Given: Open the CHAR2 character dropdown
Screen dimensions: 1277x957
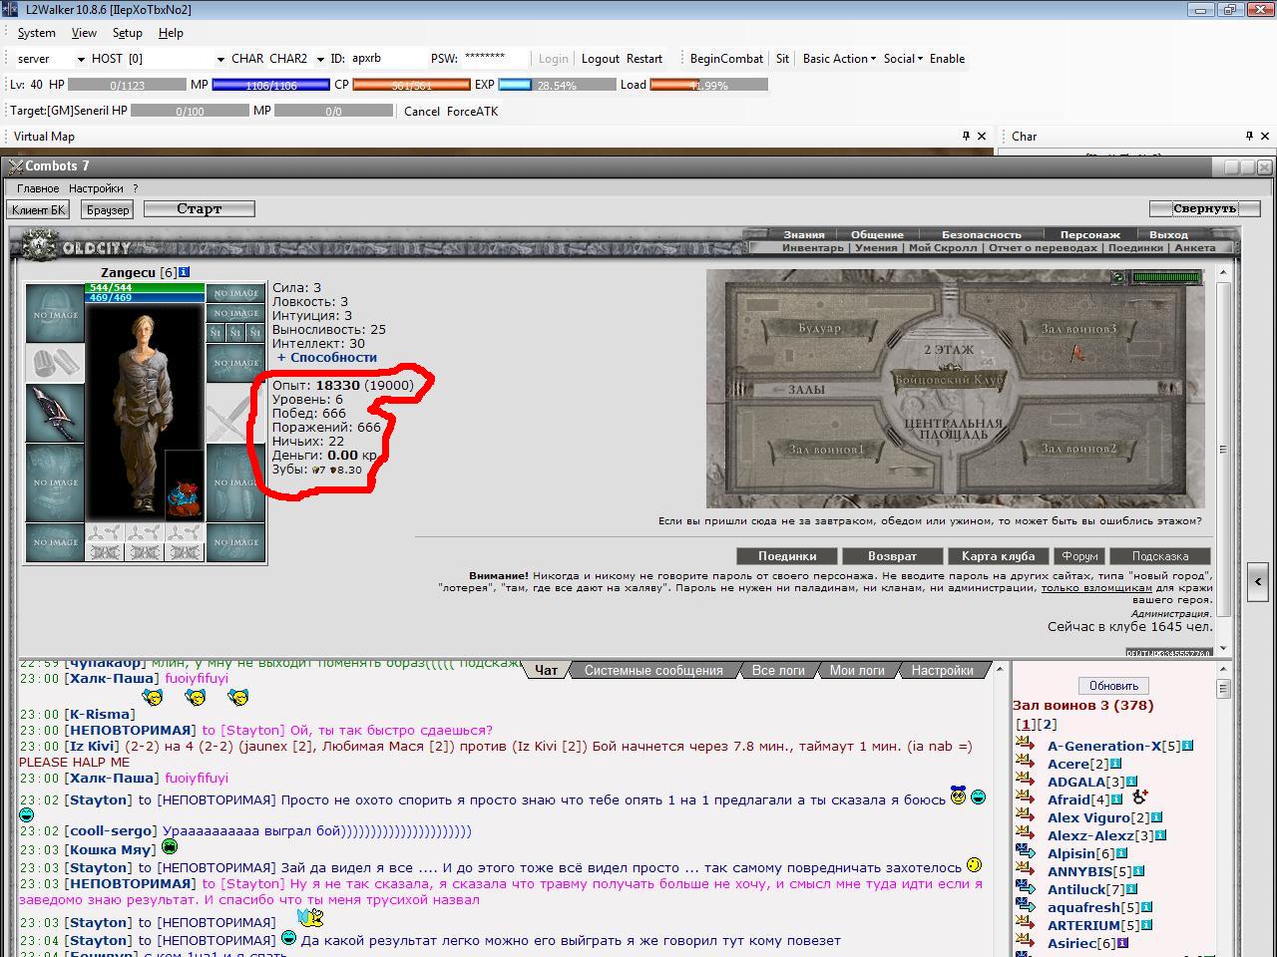Looking at the screenshot, I should (x=320, y=59).
